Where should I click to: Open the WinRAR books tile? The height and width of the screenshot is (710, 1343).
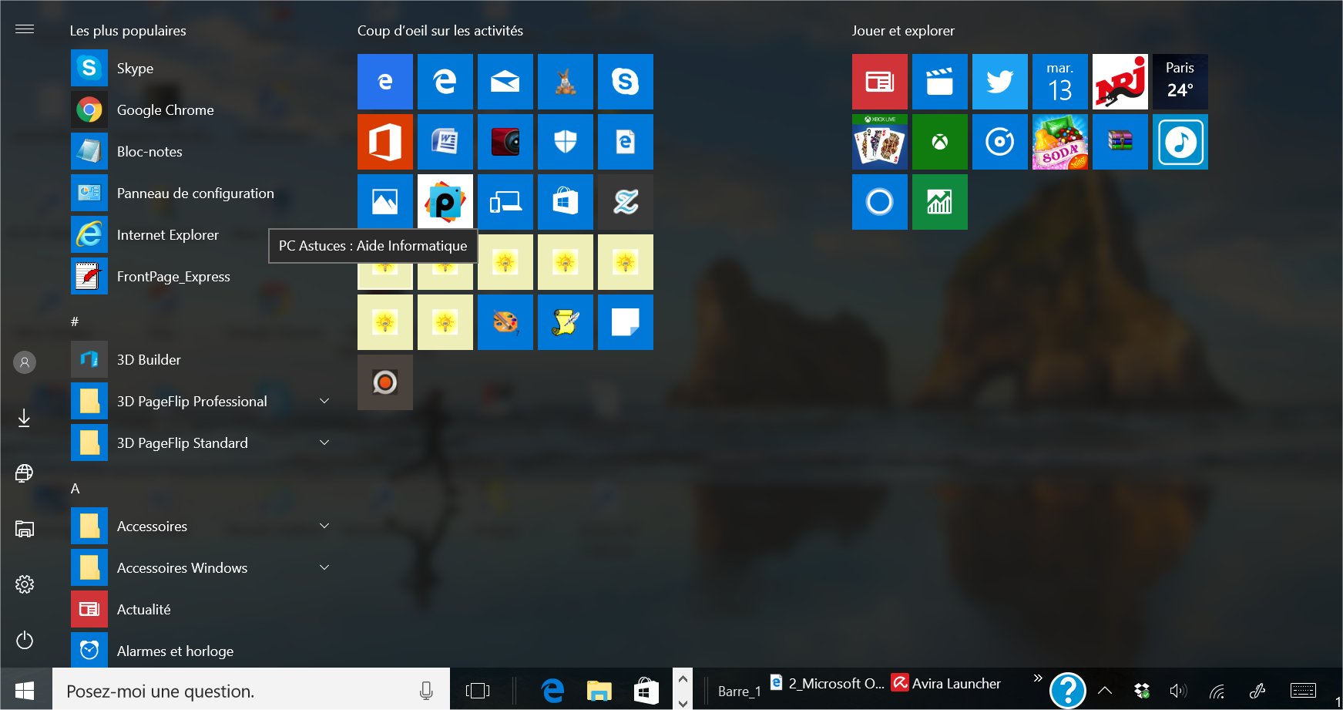(1120, 142)
